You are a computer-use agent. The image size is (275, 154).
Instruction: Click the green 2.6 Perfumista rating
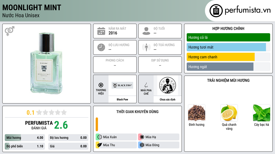click(61, 125)
